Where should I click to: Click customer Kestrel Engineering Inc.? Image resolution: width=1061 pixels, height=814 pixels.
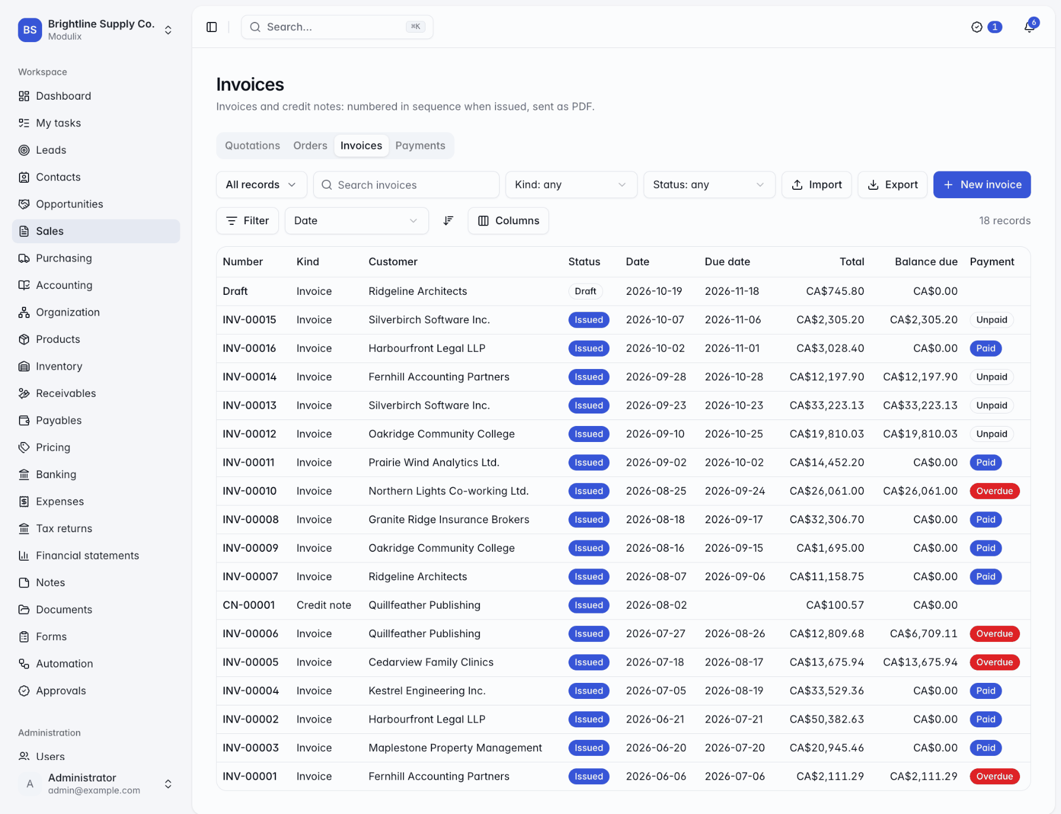pos(427,691)
